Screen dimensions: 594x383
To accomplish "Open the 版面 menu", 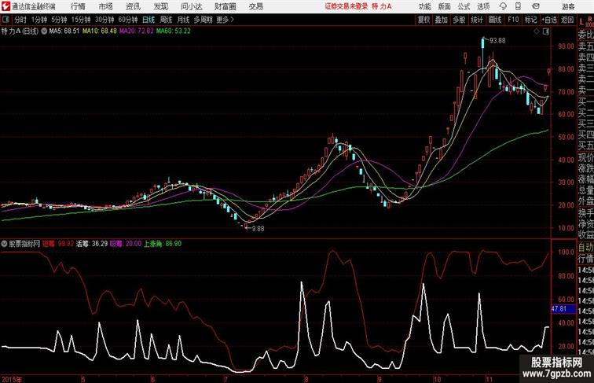I will 445,6.
